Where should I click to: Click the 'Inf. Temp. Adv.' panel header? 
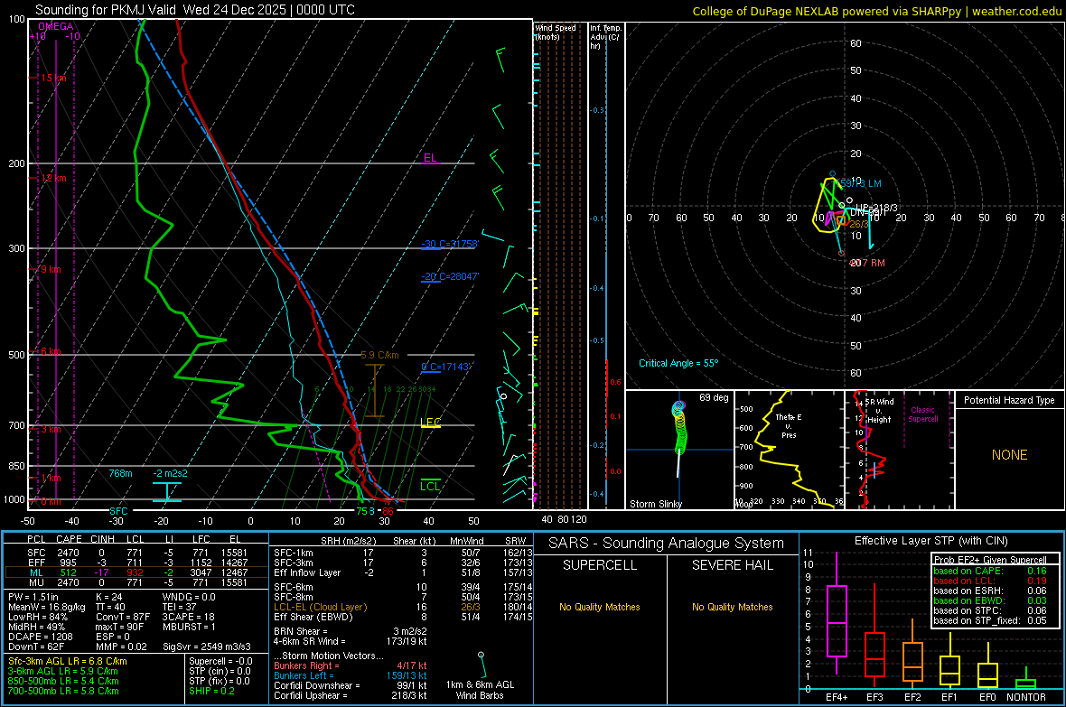tap(605, 37)
